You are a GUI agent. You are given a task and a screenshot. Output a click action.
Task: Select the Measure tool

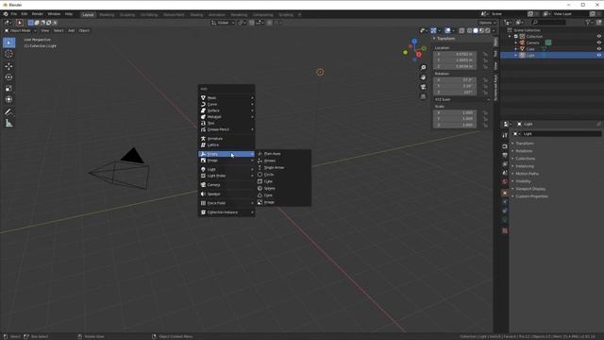[x=8, y=124]
